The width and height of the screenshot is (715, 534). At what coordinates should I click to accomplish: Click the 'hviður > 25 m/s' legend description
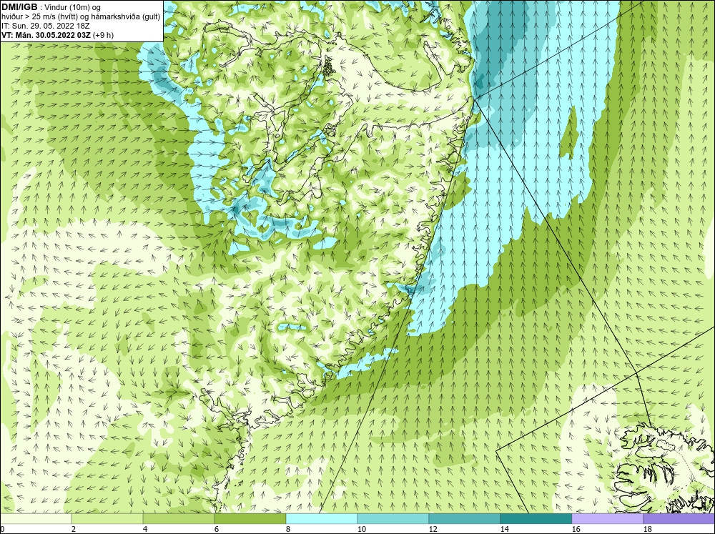(x=82, y=16)
